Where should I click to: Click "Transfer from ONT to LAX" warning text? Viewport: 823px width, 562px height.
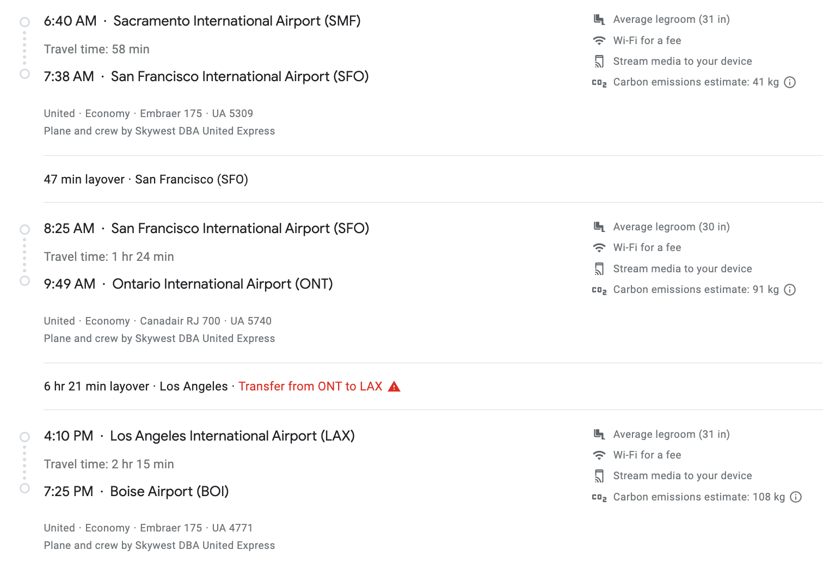pos(310,387)
